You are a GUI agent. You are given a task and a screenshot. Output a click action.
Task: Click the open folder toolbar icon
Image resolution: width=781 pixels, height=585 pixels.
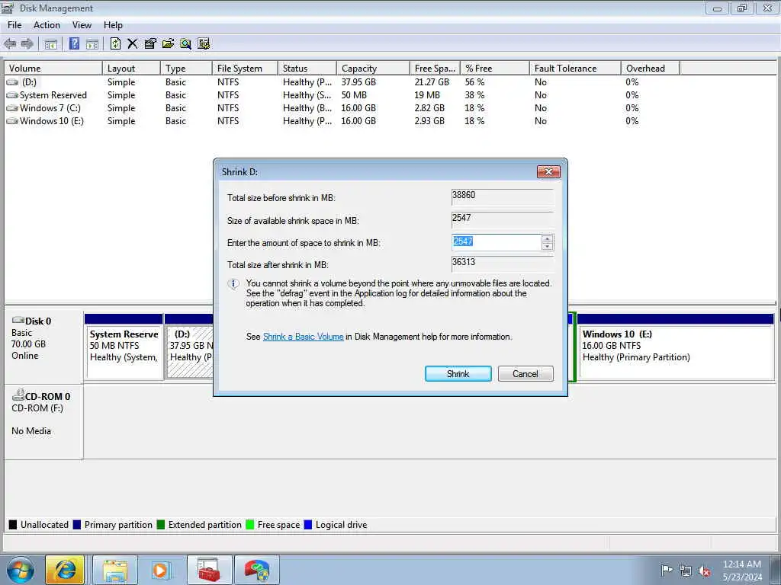pos(168,43)
